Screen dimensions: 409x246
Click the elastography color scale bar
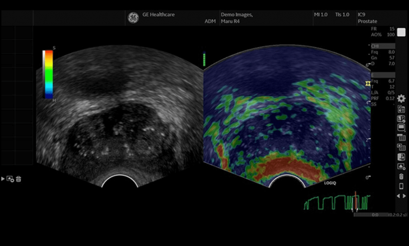pyautogui.click(x=48, y=74)
